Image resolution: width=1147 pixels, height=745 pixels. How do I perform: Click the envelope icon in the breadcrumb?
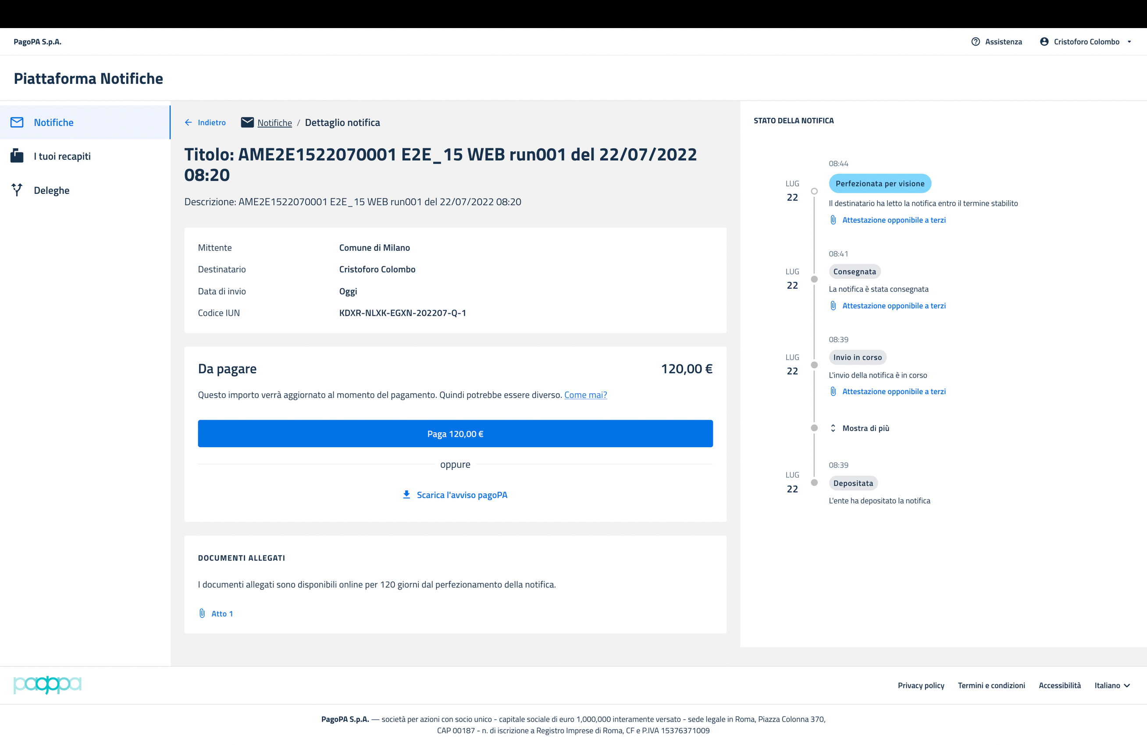[247, 122]
